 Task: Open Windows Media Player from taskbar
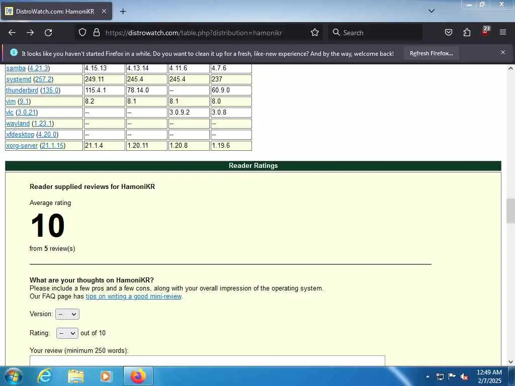[x=106, y=376]
